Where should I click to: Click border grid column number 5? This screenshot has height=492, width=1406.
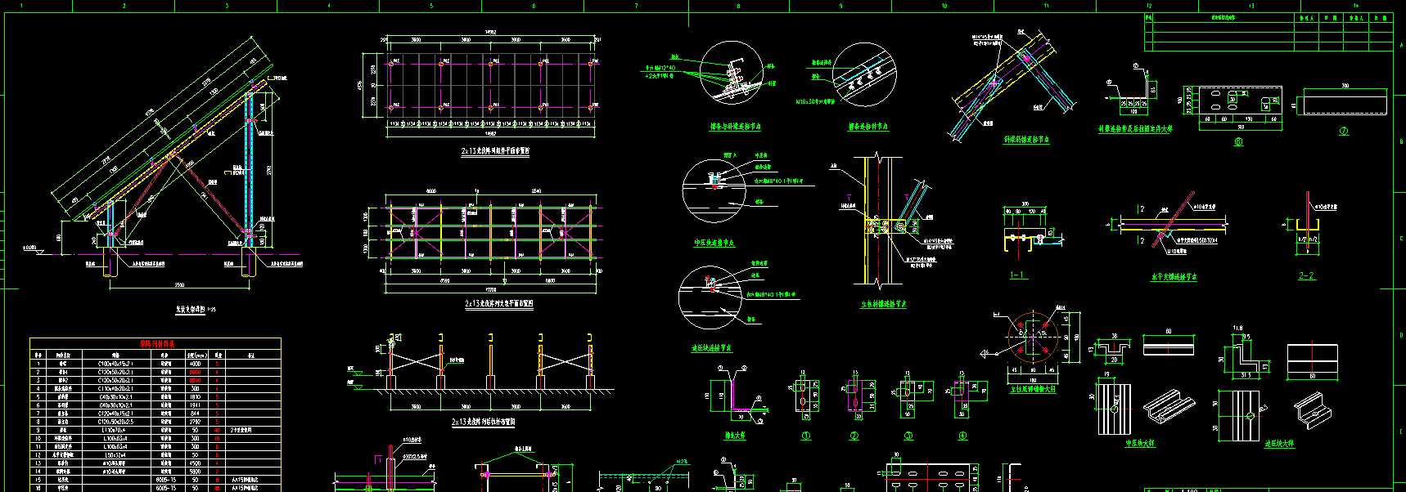click(x=431, y=6)
